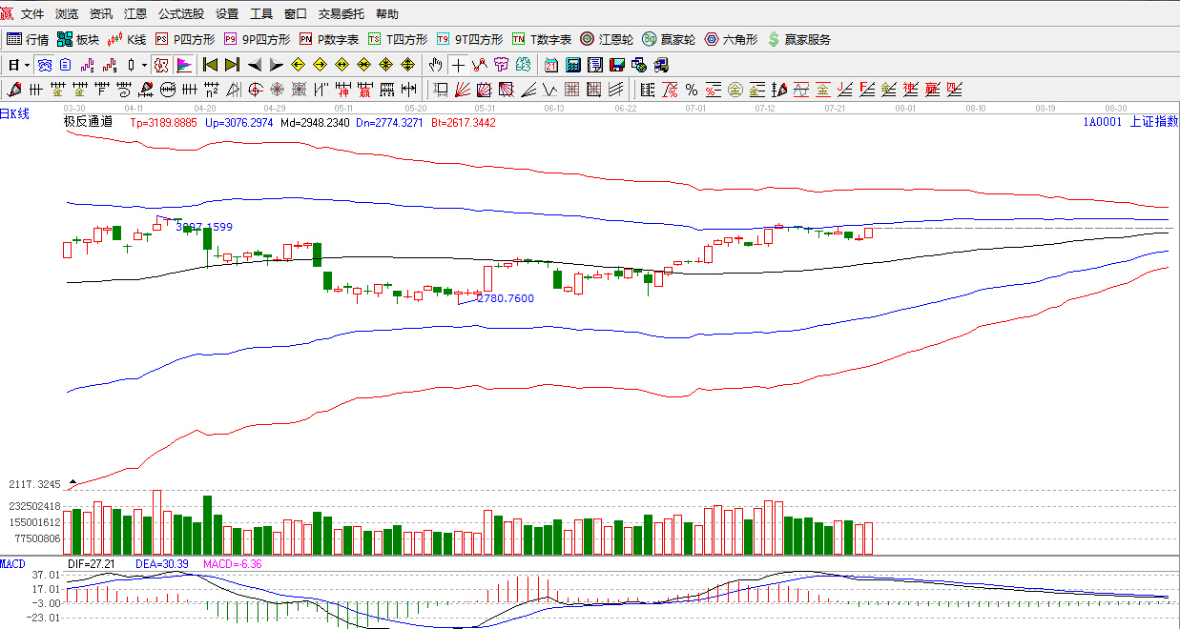Open the calendar date icon
Screen dimensions: 1180x629
[551, 65]
